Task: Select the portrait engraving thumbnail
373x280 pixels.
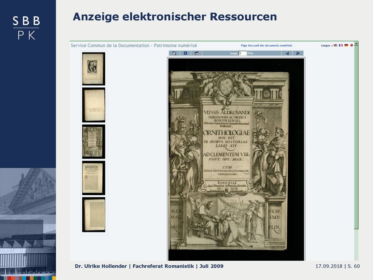Action: (94, 69)
